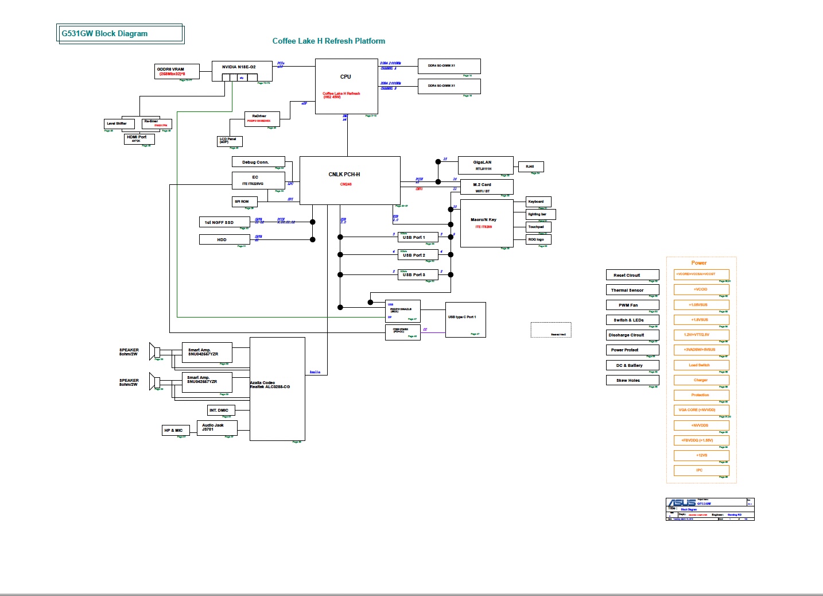Click the Protection power block

click(701, 395)
